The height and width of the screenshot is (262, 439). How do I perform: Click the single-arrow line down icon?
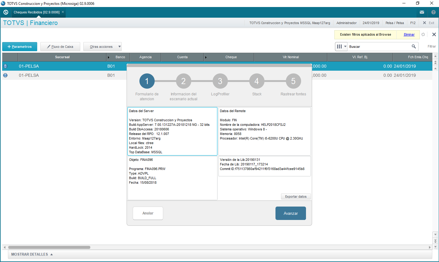(x=435, y=235)
